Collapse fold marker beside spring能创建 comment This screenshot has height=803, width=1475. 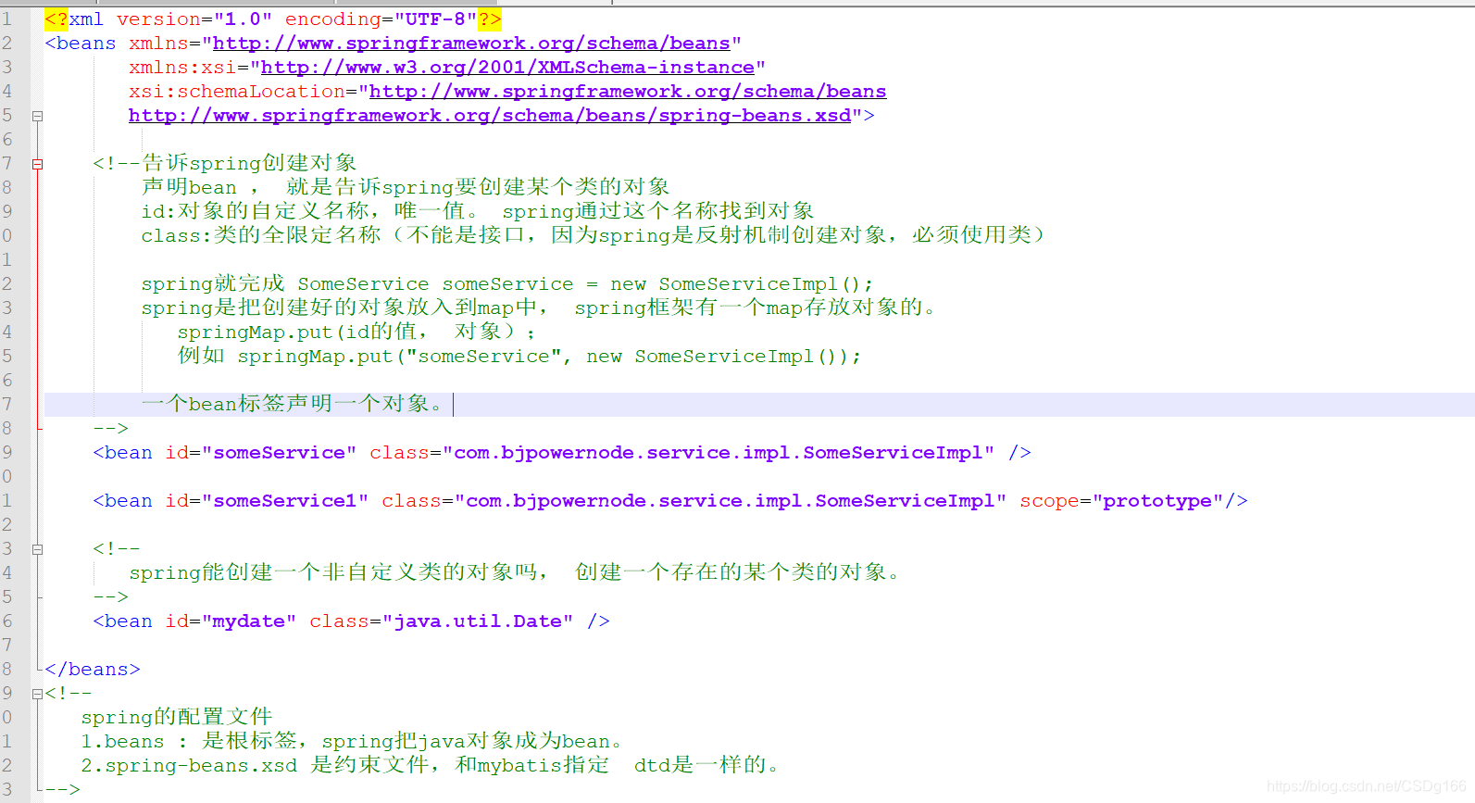tap(38, 549)
